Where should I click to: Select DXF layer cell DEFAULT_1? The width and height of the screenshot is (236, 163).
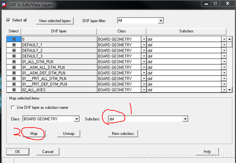pyautogui.click(x=59, y=45)
